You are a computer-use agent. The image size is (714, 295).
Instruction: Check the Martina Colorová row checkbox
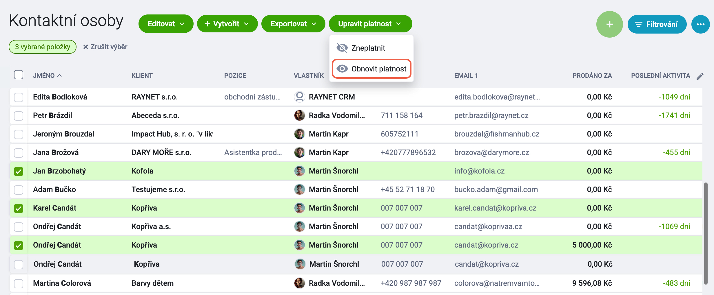(x=19, y=283)
